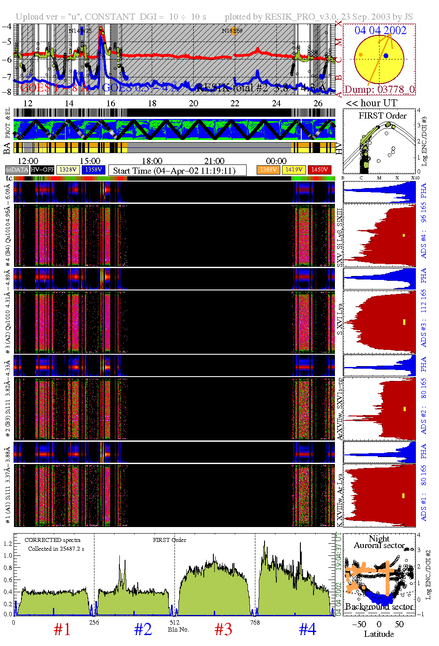This screenshot has width=439, height=646.
Task: Click the '<< hour UT' axis label
Action: [x=371, y=103]
